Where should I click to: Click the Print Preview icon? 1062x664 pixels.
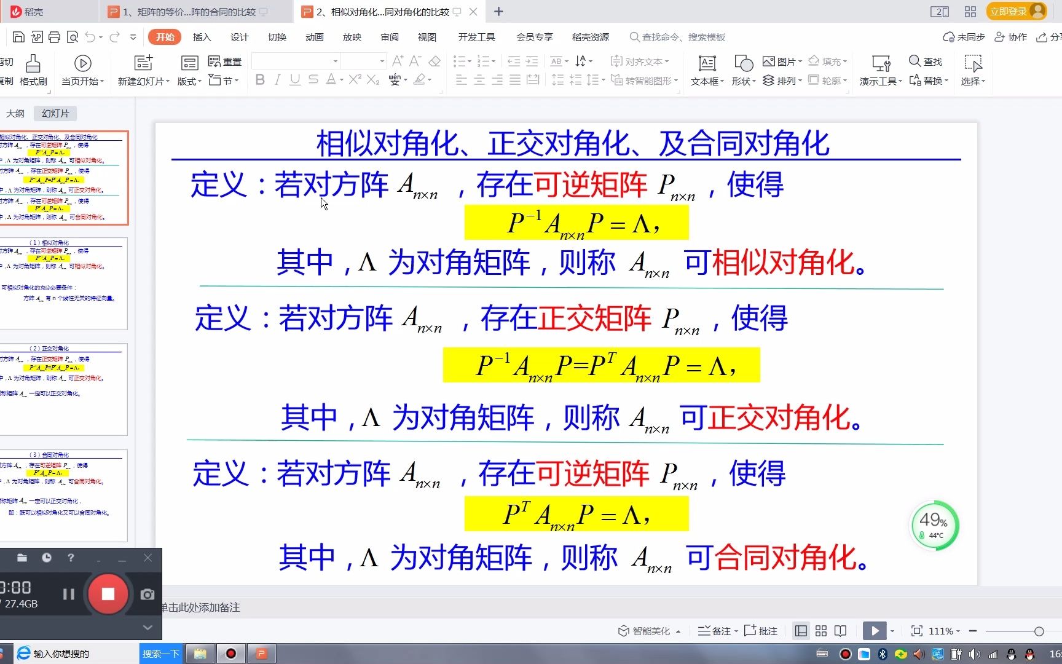click(x=73, y=37)
